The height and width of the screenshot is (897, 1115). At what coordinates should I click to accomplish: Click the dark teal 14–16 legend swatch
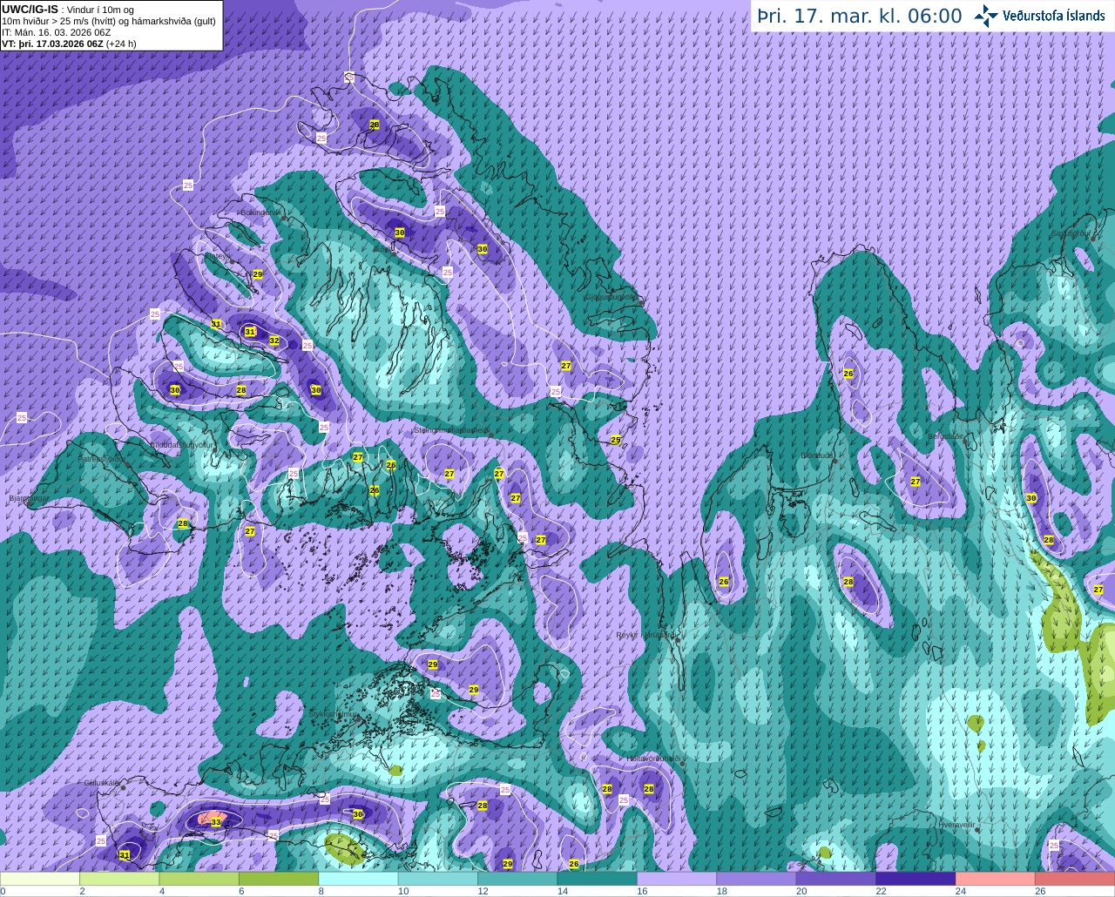[x=598, y=879]
